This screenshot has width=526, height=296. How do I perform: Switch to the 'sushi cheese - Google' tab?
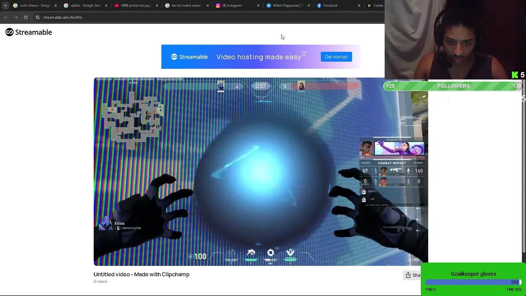pos(35,5)
